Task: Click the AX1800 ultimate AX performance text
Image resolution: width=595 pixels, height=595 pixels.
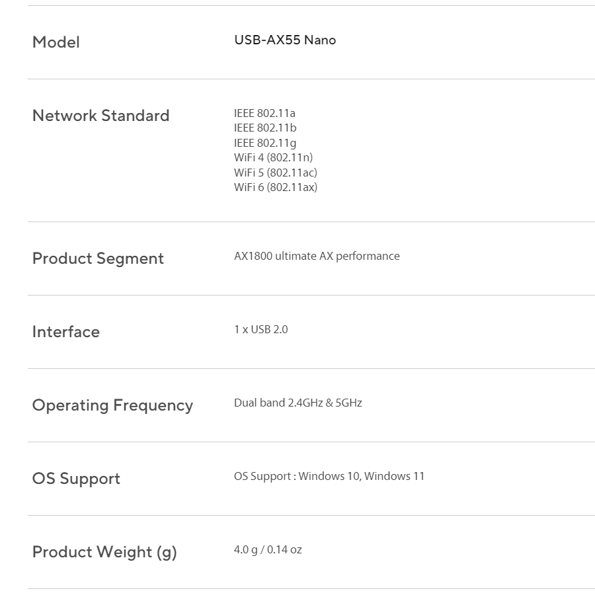Action: click(x=317, y=256)
